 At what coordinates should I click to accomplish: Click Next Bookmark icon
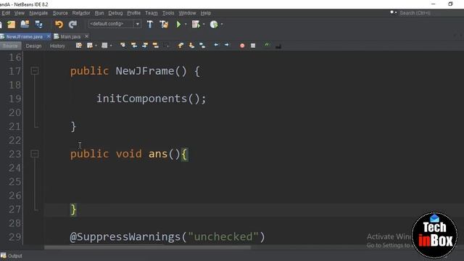(191, 46)
